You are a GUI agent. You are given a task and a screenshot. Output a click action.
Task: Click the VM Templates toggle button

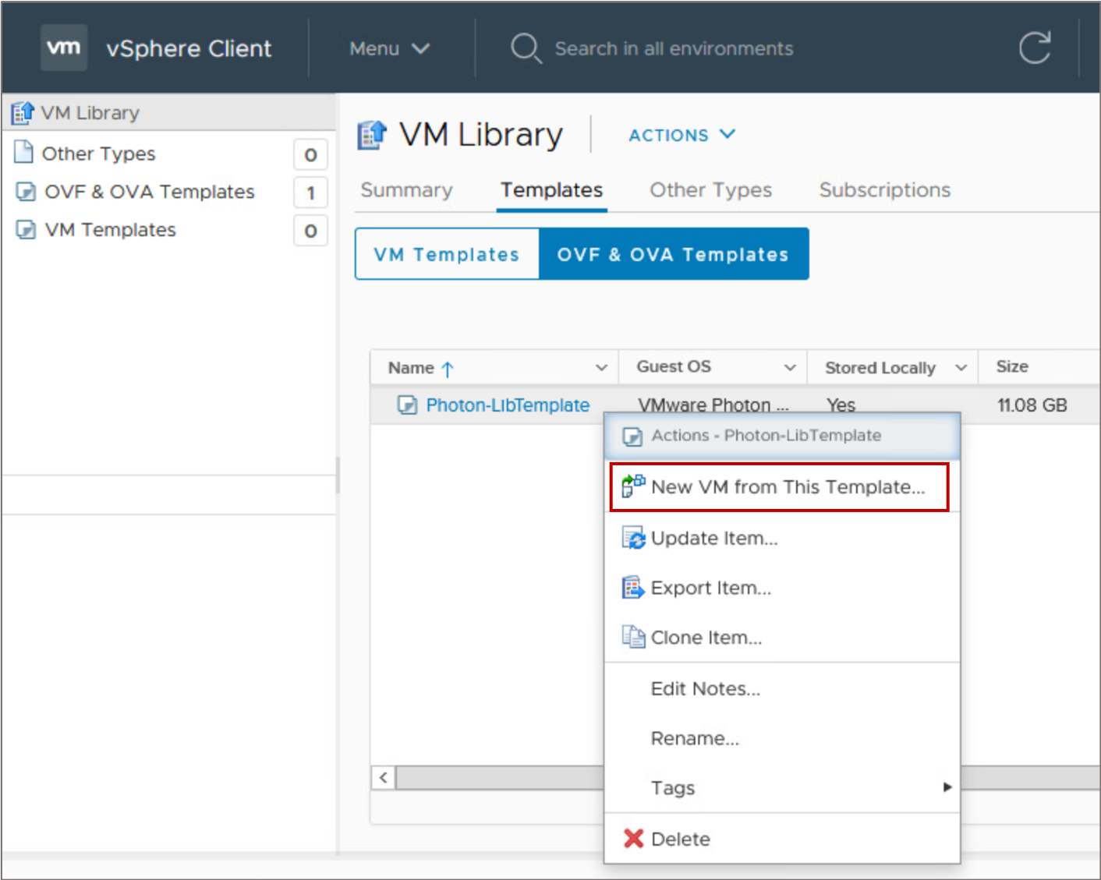click(447, 254)
